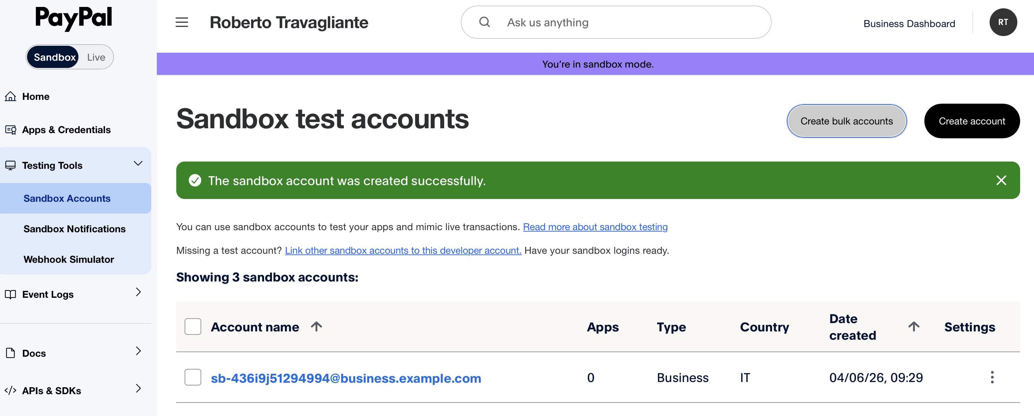
Task: Tick checkbox for sb-436i9j51294994 account
Action: tap(193, 378)
